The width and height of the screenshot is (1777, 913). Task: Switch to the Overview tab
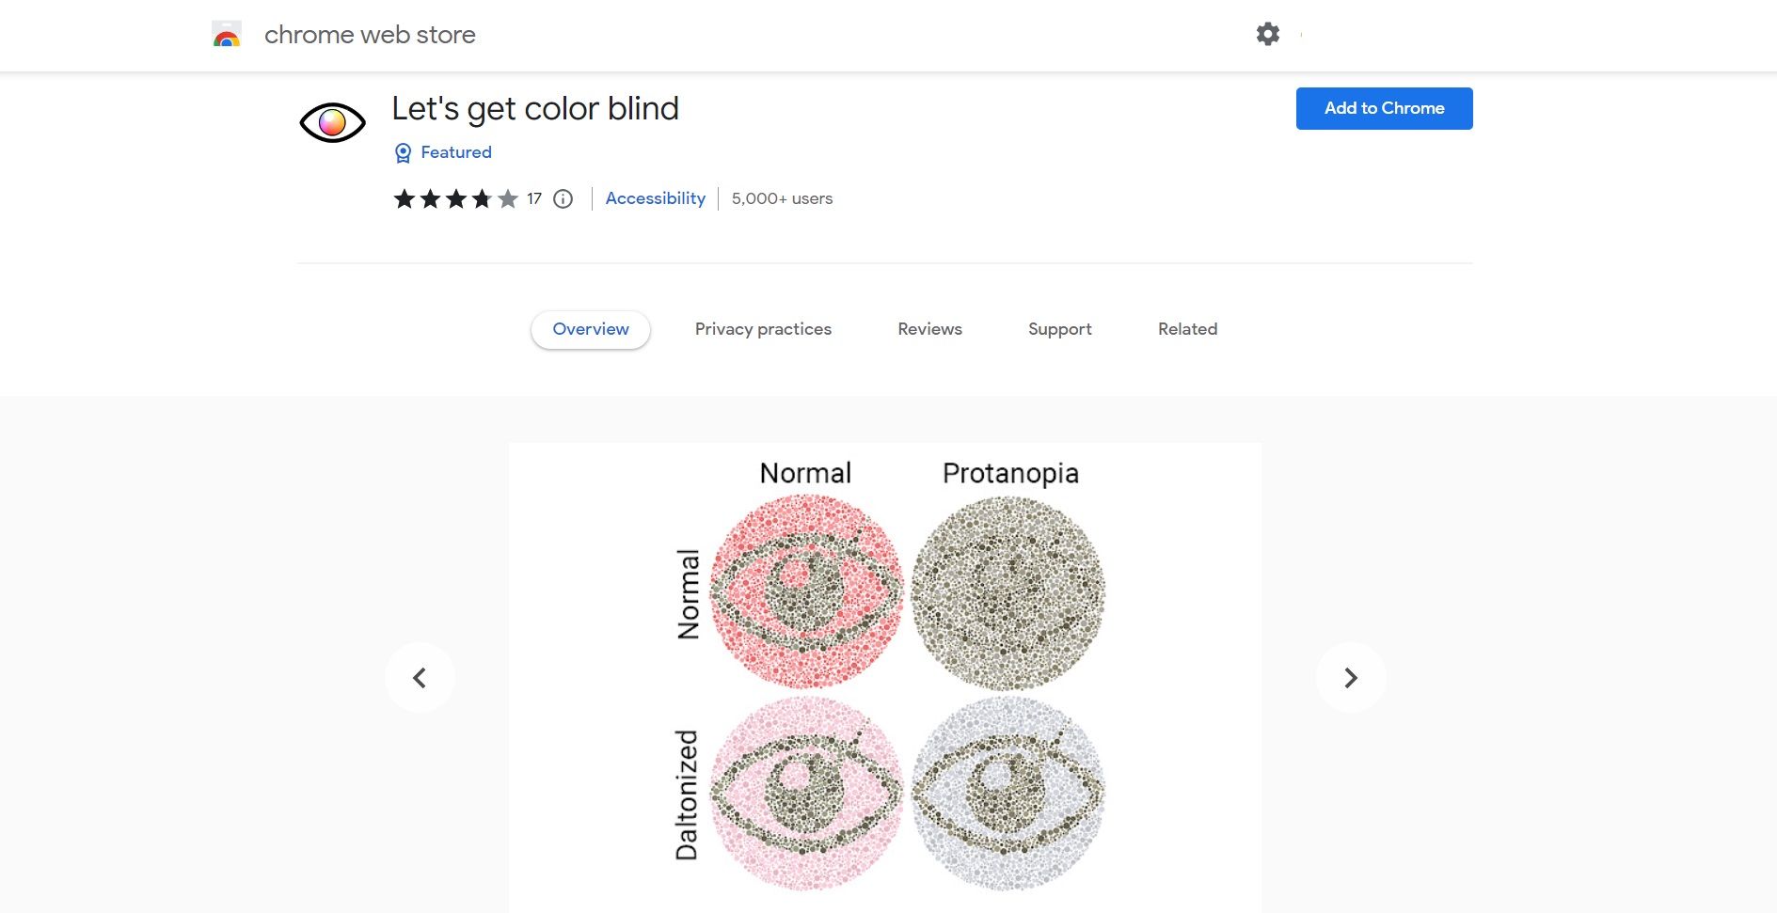591,329
